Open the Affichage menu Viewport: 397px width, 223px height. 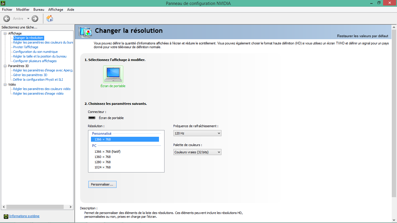click(56, 10)
